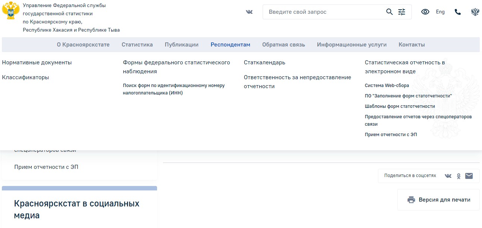
Task: Open the "Система Web-сбора" link
Action: (387, 86)
